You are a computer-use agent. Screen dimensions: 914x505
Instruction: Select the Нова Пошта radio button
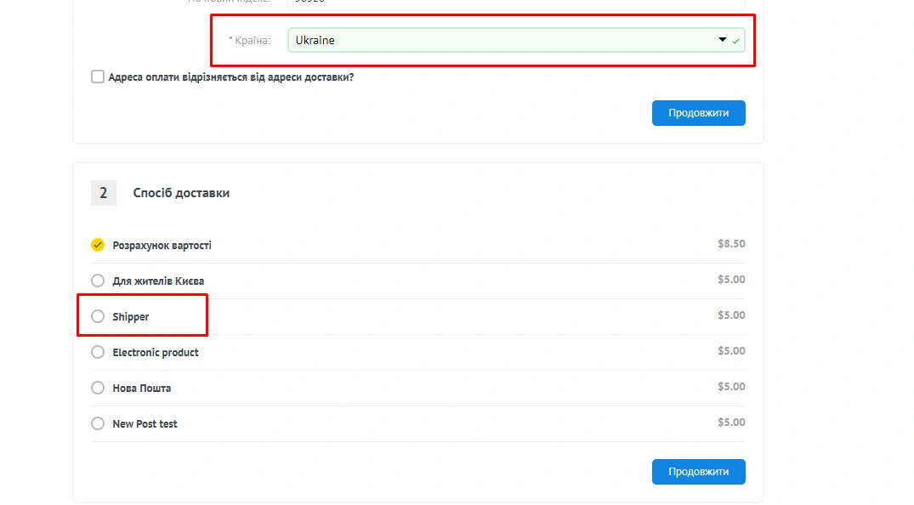tap(98, 388)
